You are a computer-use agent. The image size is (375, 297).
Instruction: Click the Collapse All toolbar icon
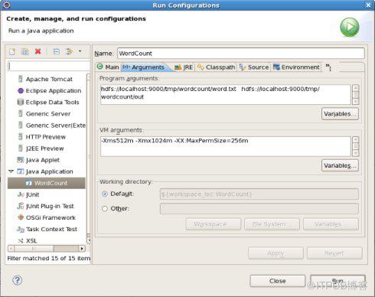[x=57, y=51]
